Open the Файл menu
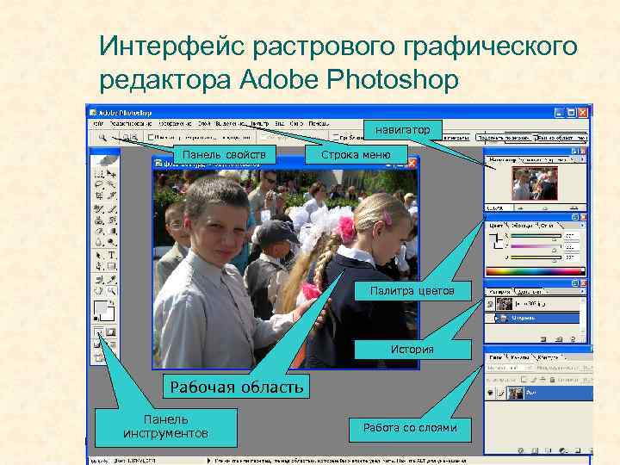The image size is (620, 465). tap(97, 123)
